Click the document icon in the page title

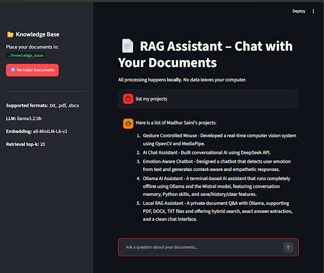click(128, 46)
